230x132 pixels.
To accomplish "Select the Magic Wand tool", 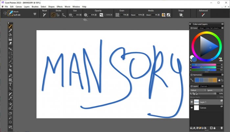I will pyautogui.click(x=10, y=62).
